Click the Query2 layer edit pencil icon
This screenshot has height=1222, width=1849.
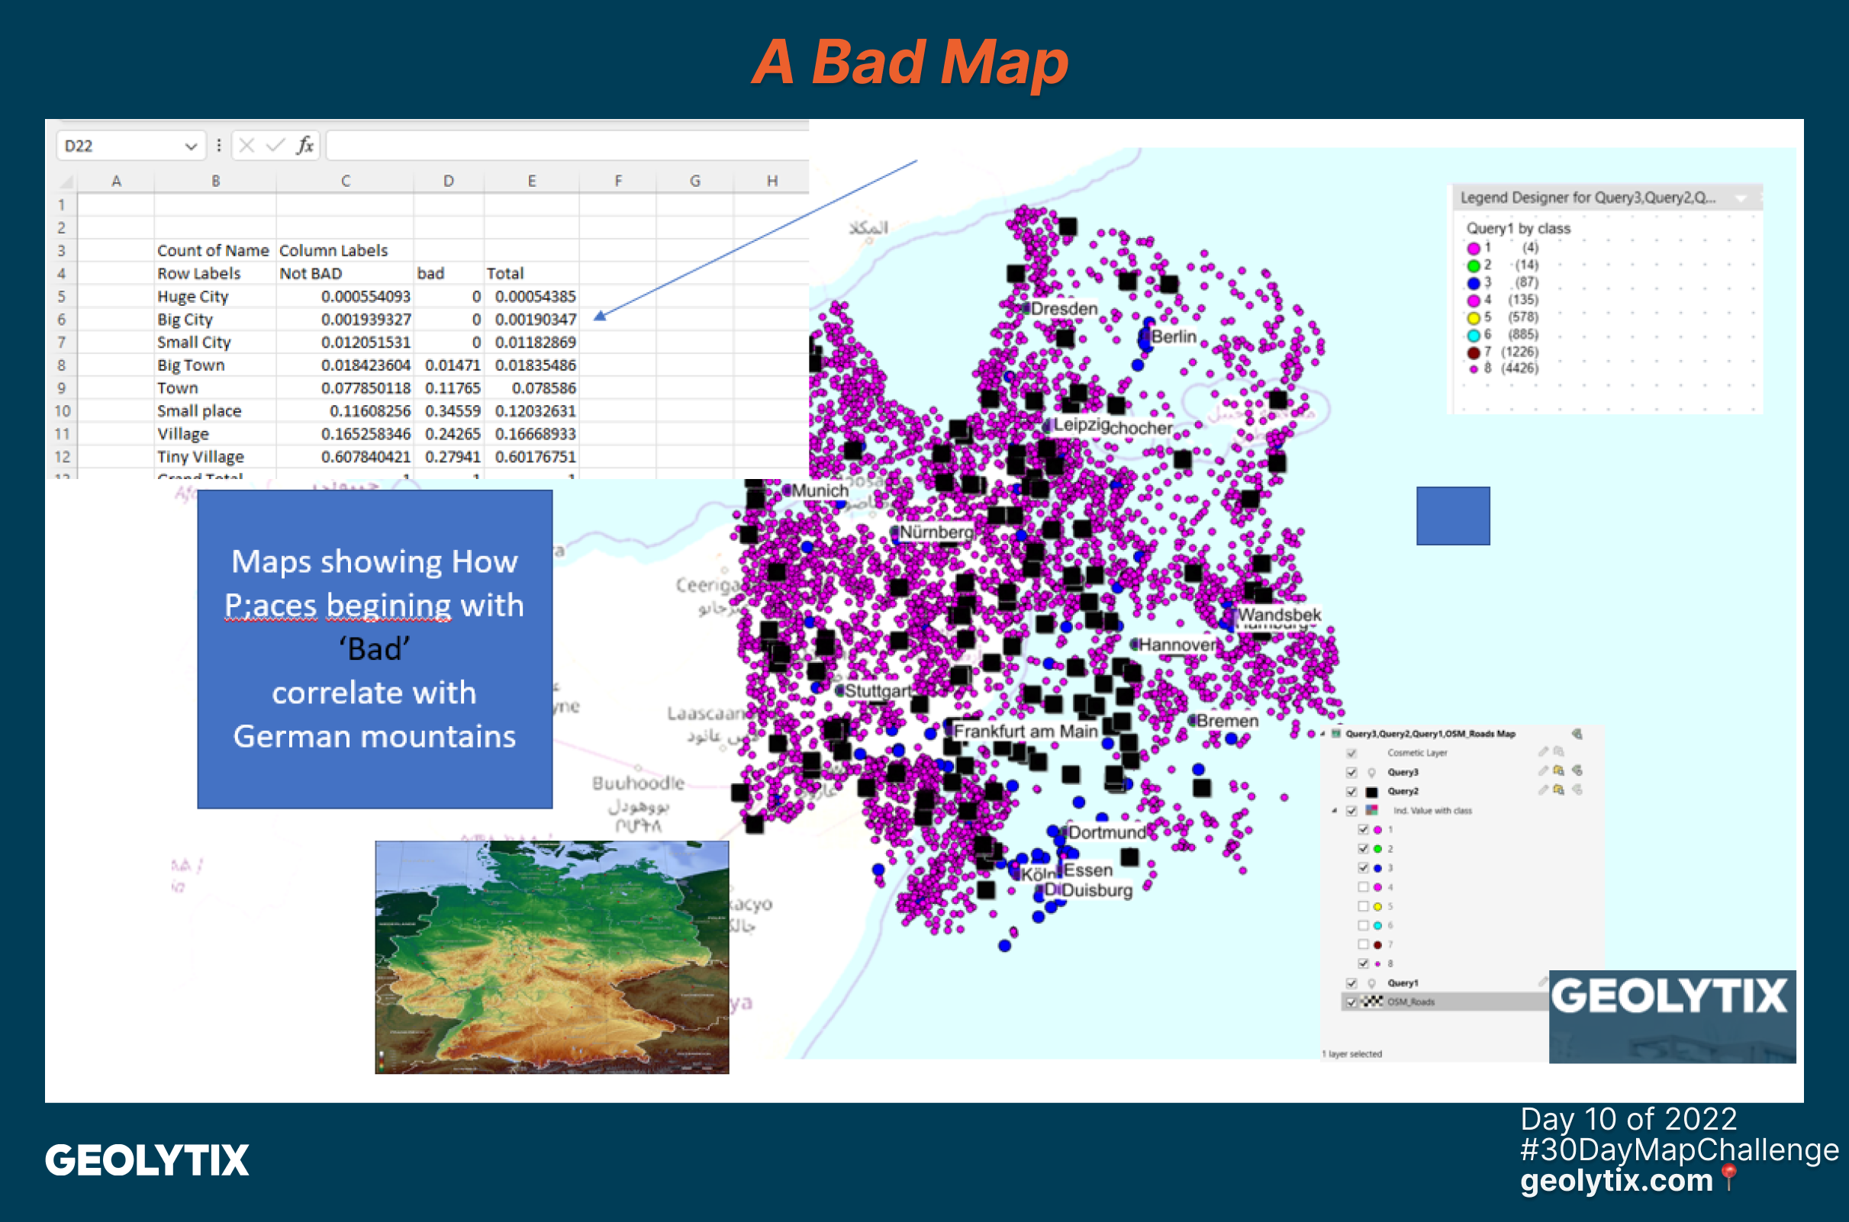tap(1543, 790)
